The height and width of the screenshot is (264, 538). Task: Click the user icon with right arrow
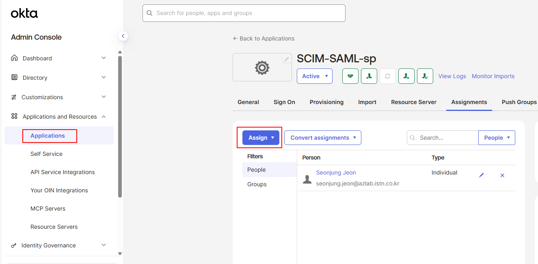coord(406,76)
